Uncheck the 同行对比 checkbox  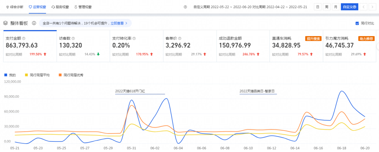(357, 23)
